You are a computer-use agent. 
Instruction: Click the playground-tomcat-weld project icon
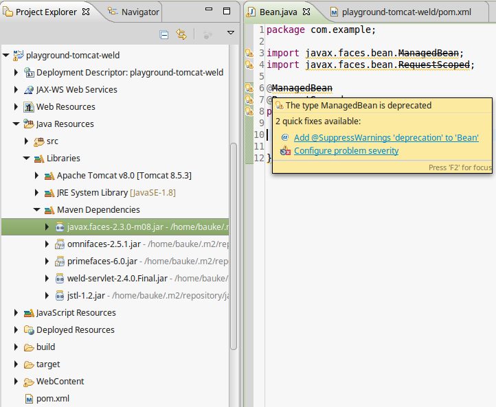pyautogui.click(x=18, y=56)
